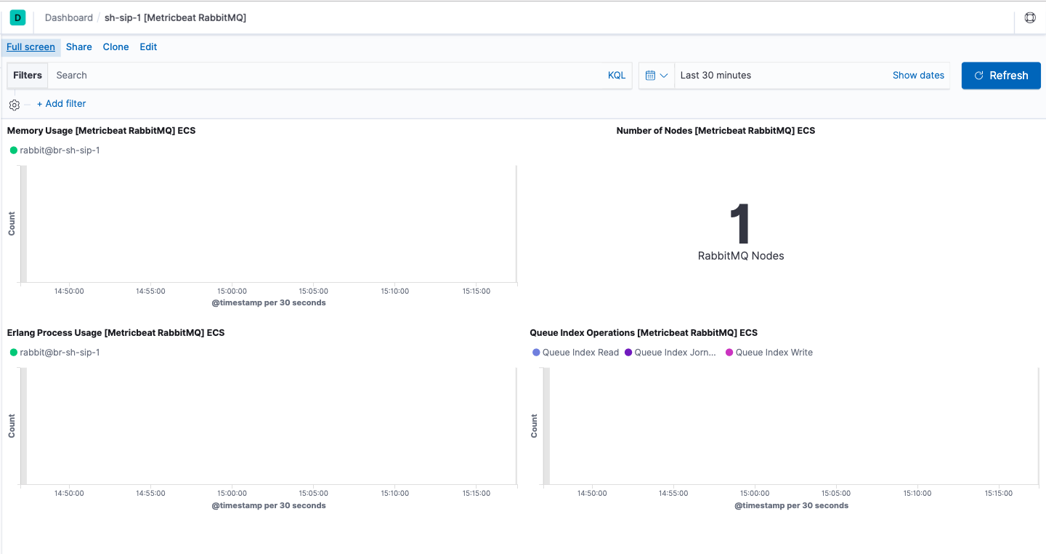Click @timestamp per 30 seconds under Queue Index chart
The image size is (1046, 554).
(791, 505)
